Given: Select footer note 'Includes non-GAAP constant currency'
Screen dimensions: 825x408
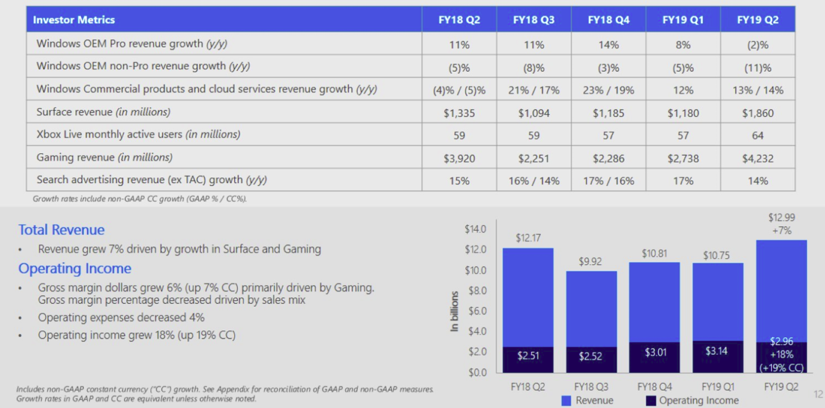Looking at the screenshot, I should (x=225, y=394).
